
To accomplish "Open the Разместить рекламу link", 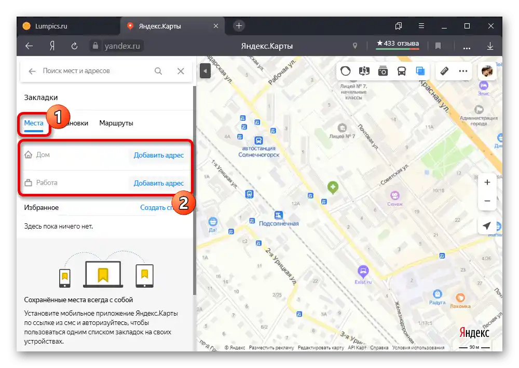I will point(271,347).
